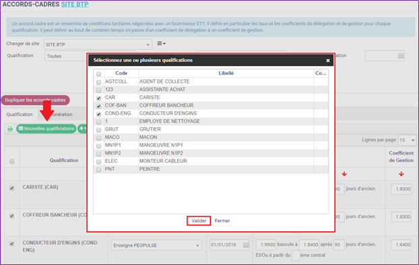The height and width of the screenshot is (265, 419).
Task: Uncheck CONDUCTEUR D'ENGINS row in background table
Action: [11, 243]
